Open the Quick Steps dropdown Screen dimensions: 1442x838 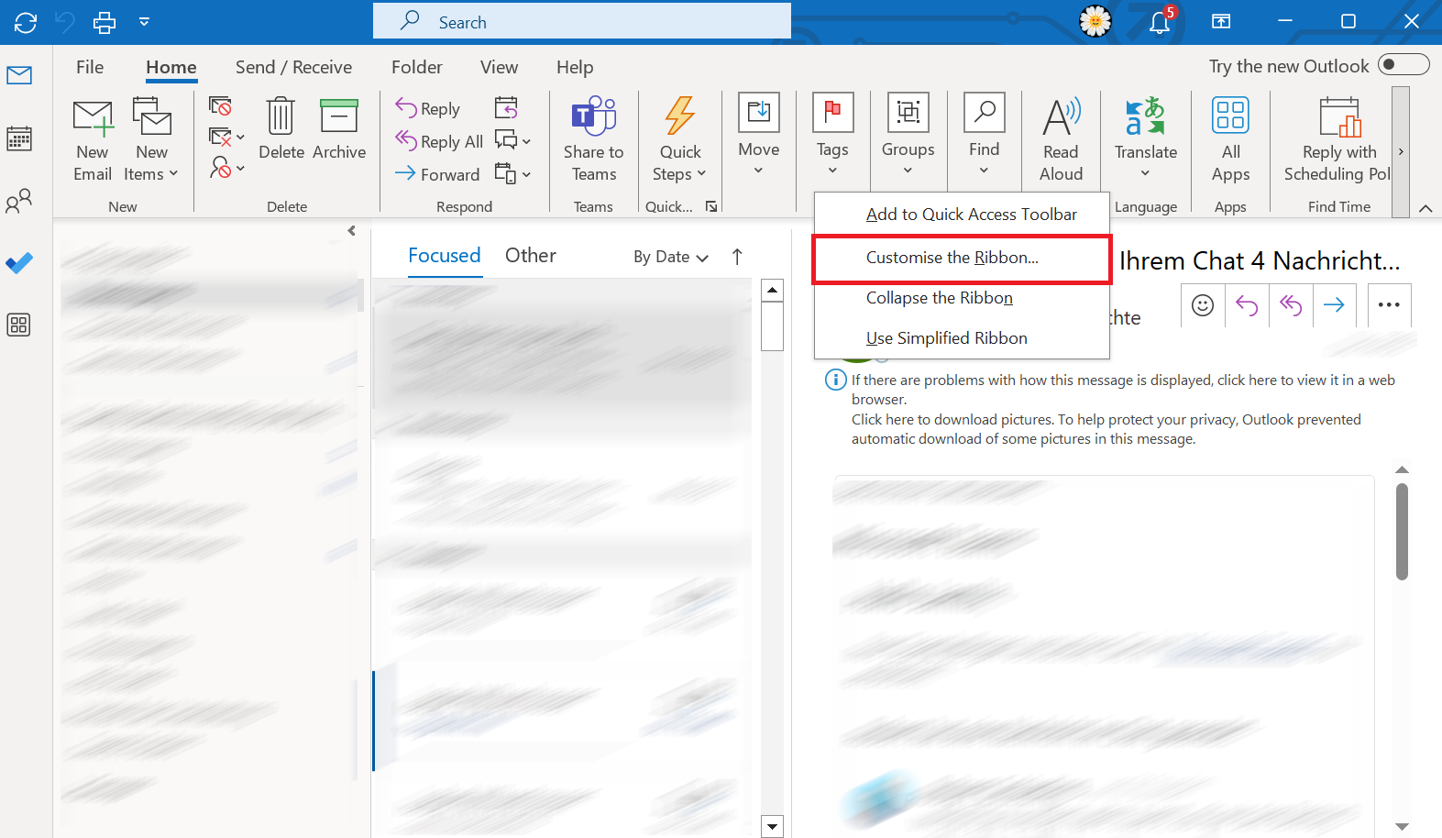coord(679,139)
